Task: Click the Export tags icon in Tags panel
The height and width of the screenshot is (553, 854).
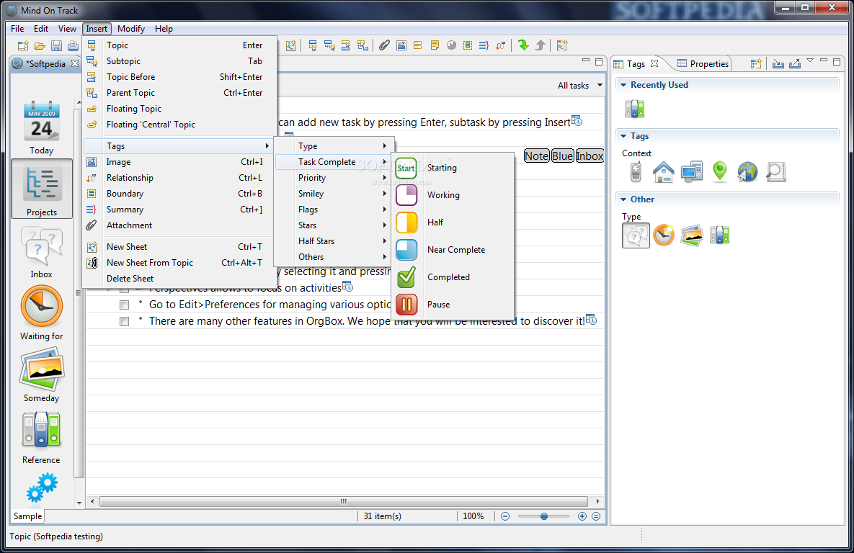Action: pos(795,63)
